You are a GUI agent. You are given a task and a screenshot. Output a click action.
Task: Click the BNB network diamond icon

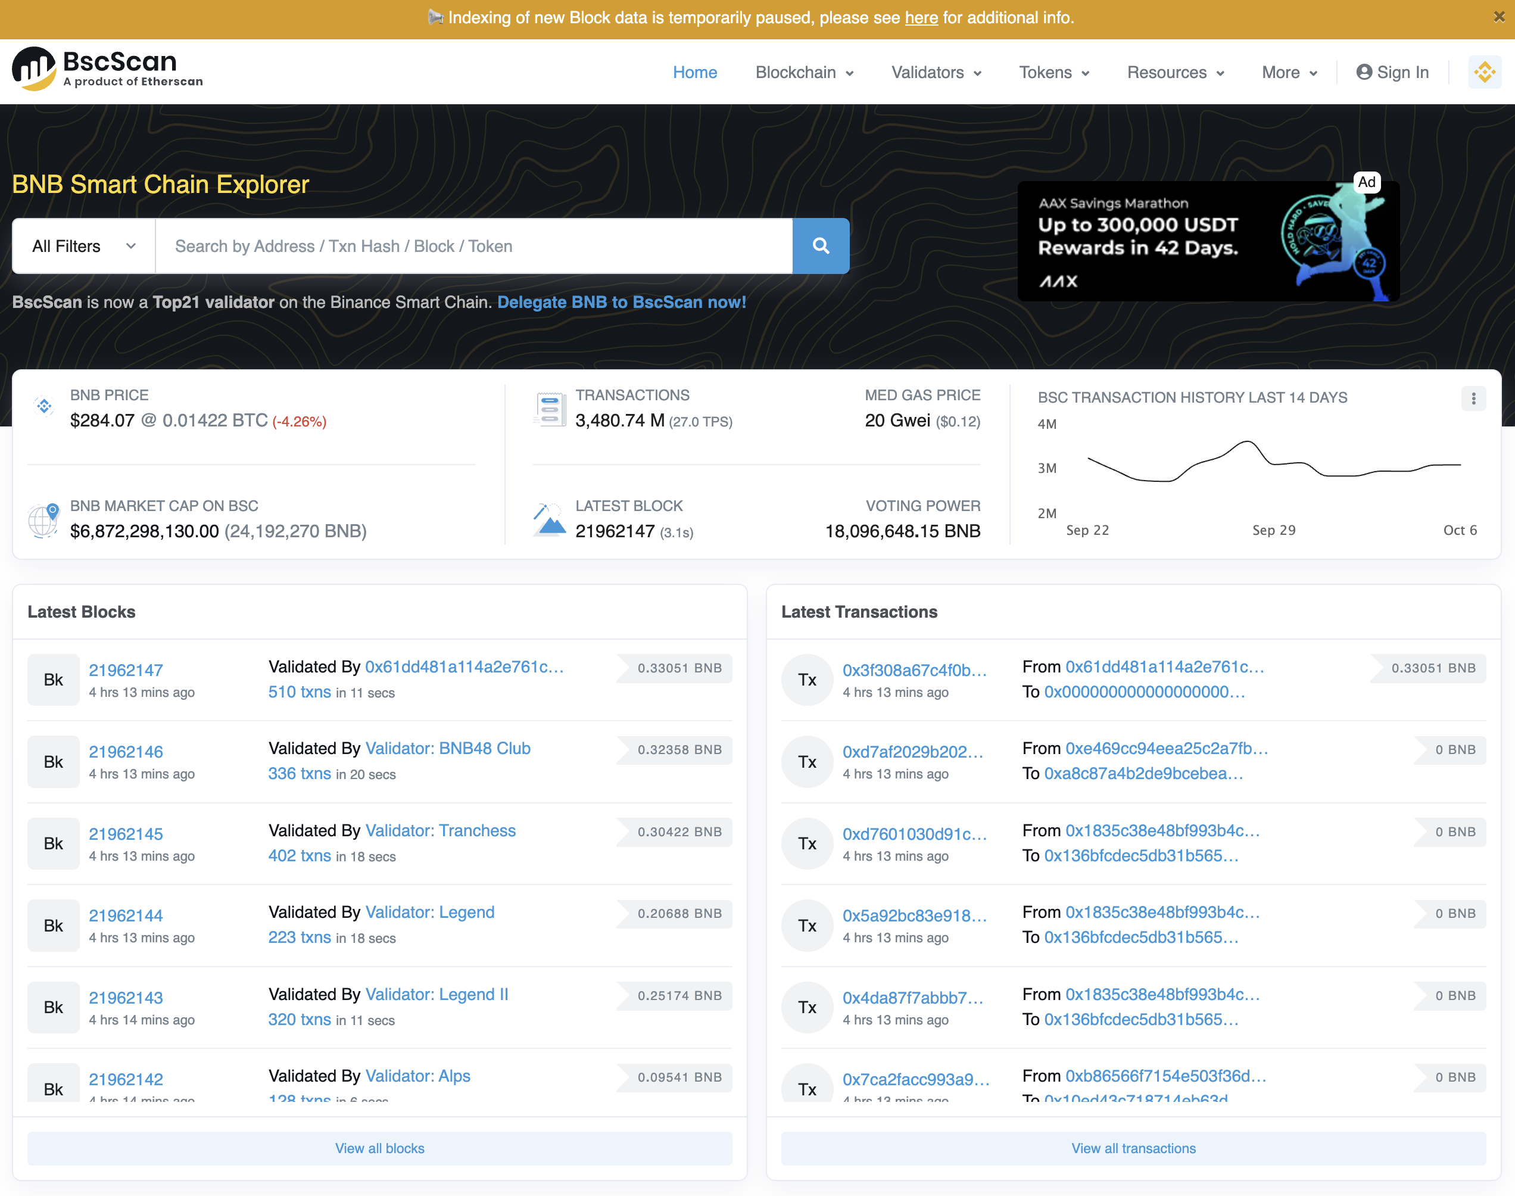pyautogui.click(x=1484, y=72)
